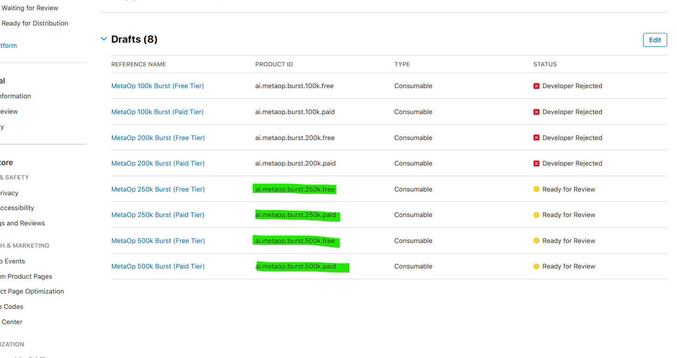
Task: Click the red rejected icon for 100k.free
Action: pos(536,86)
